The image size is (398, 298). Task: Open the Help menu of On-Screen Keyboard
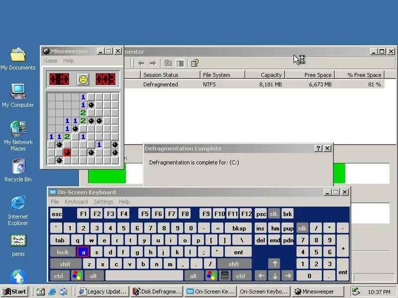coord(124,202)
